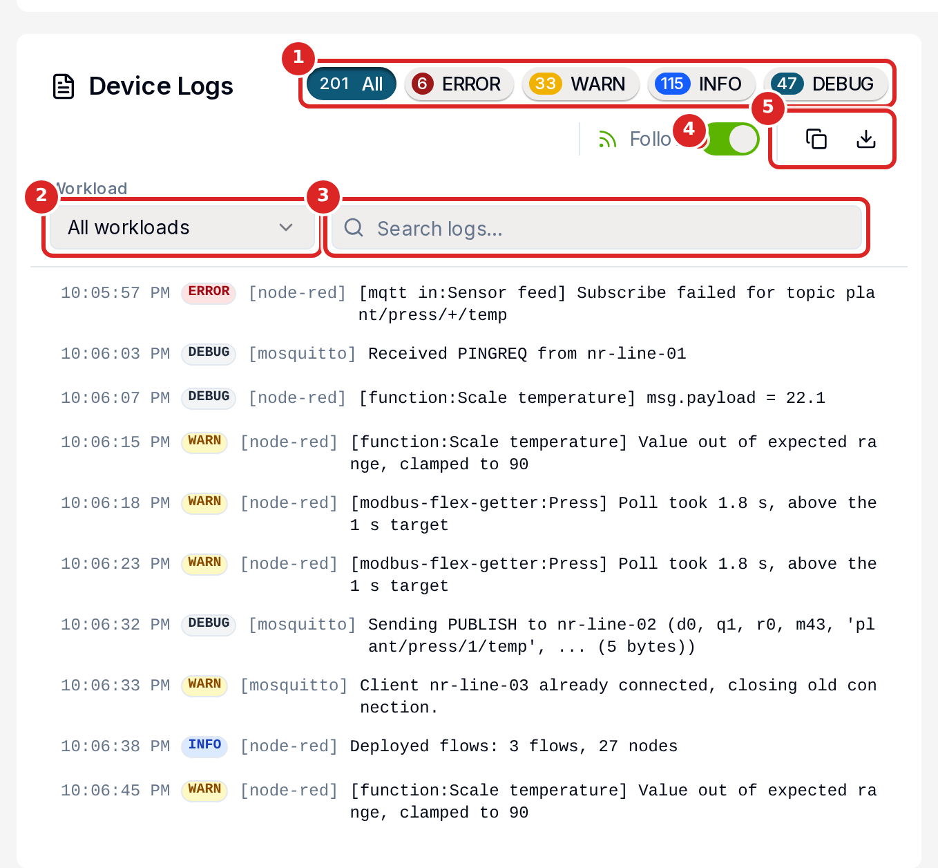
Task: Toggle the Follow switch off
Action: coord(729,140)
